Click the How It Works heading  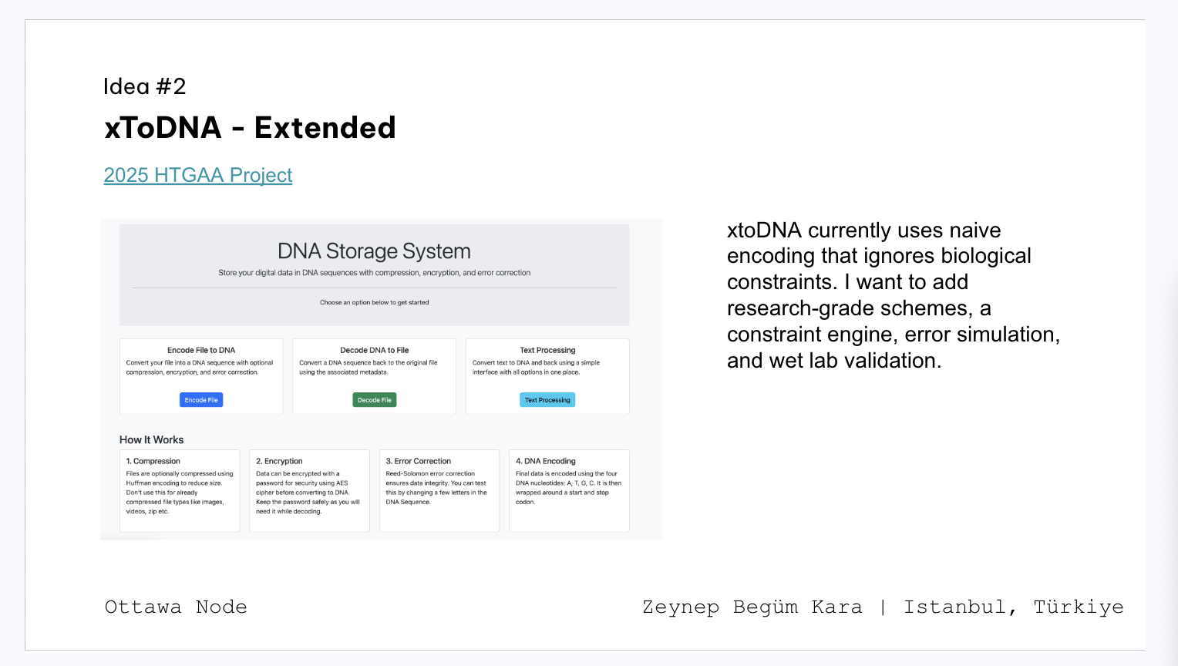(152, 440)
